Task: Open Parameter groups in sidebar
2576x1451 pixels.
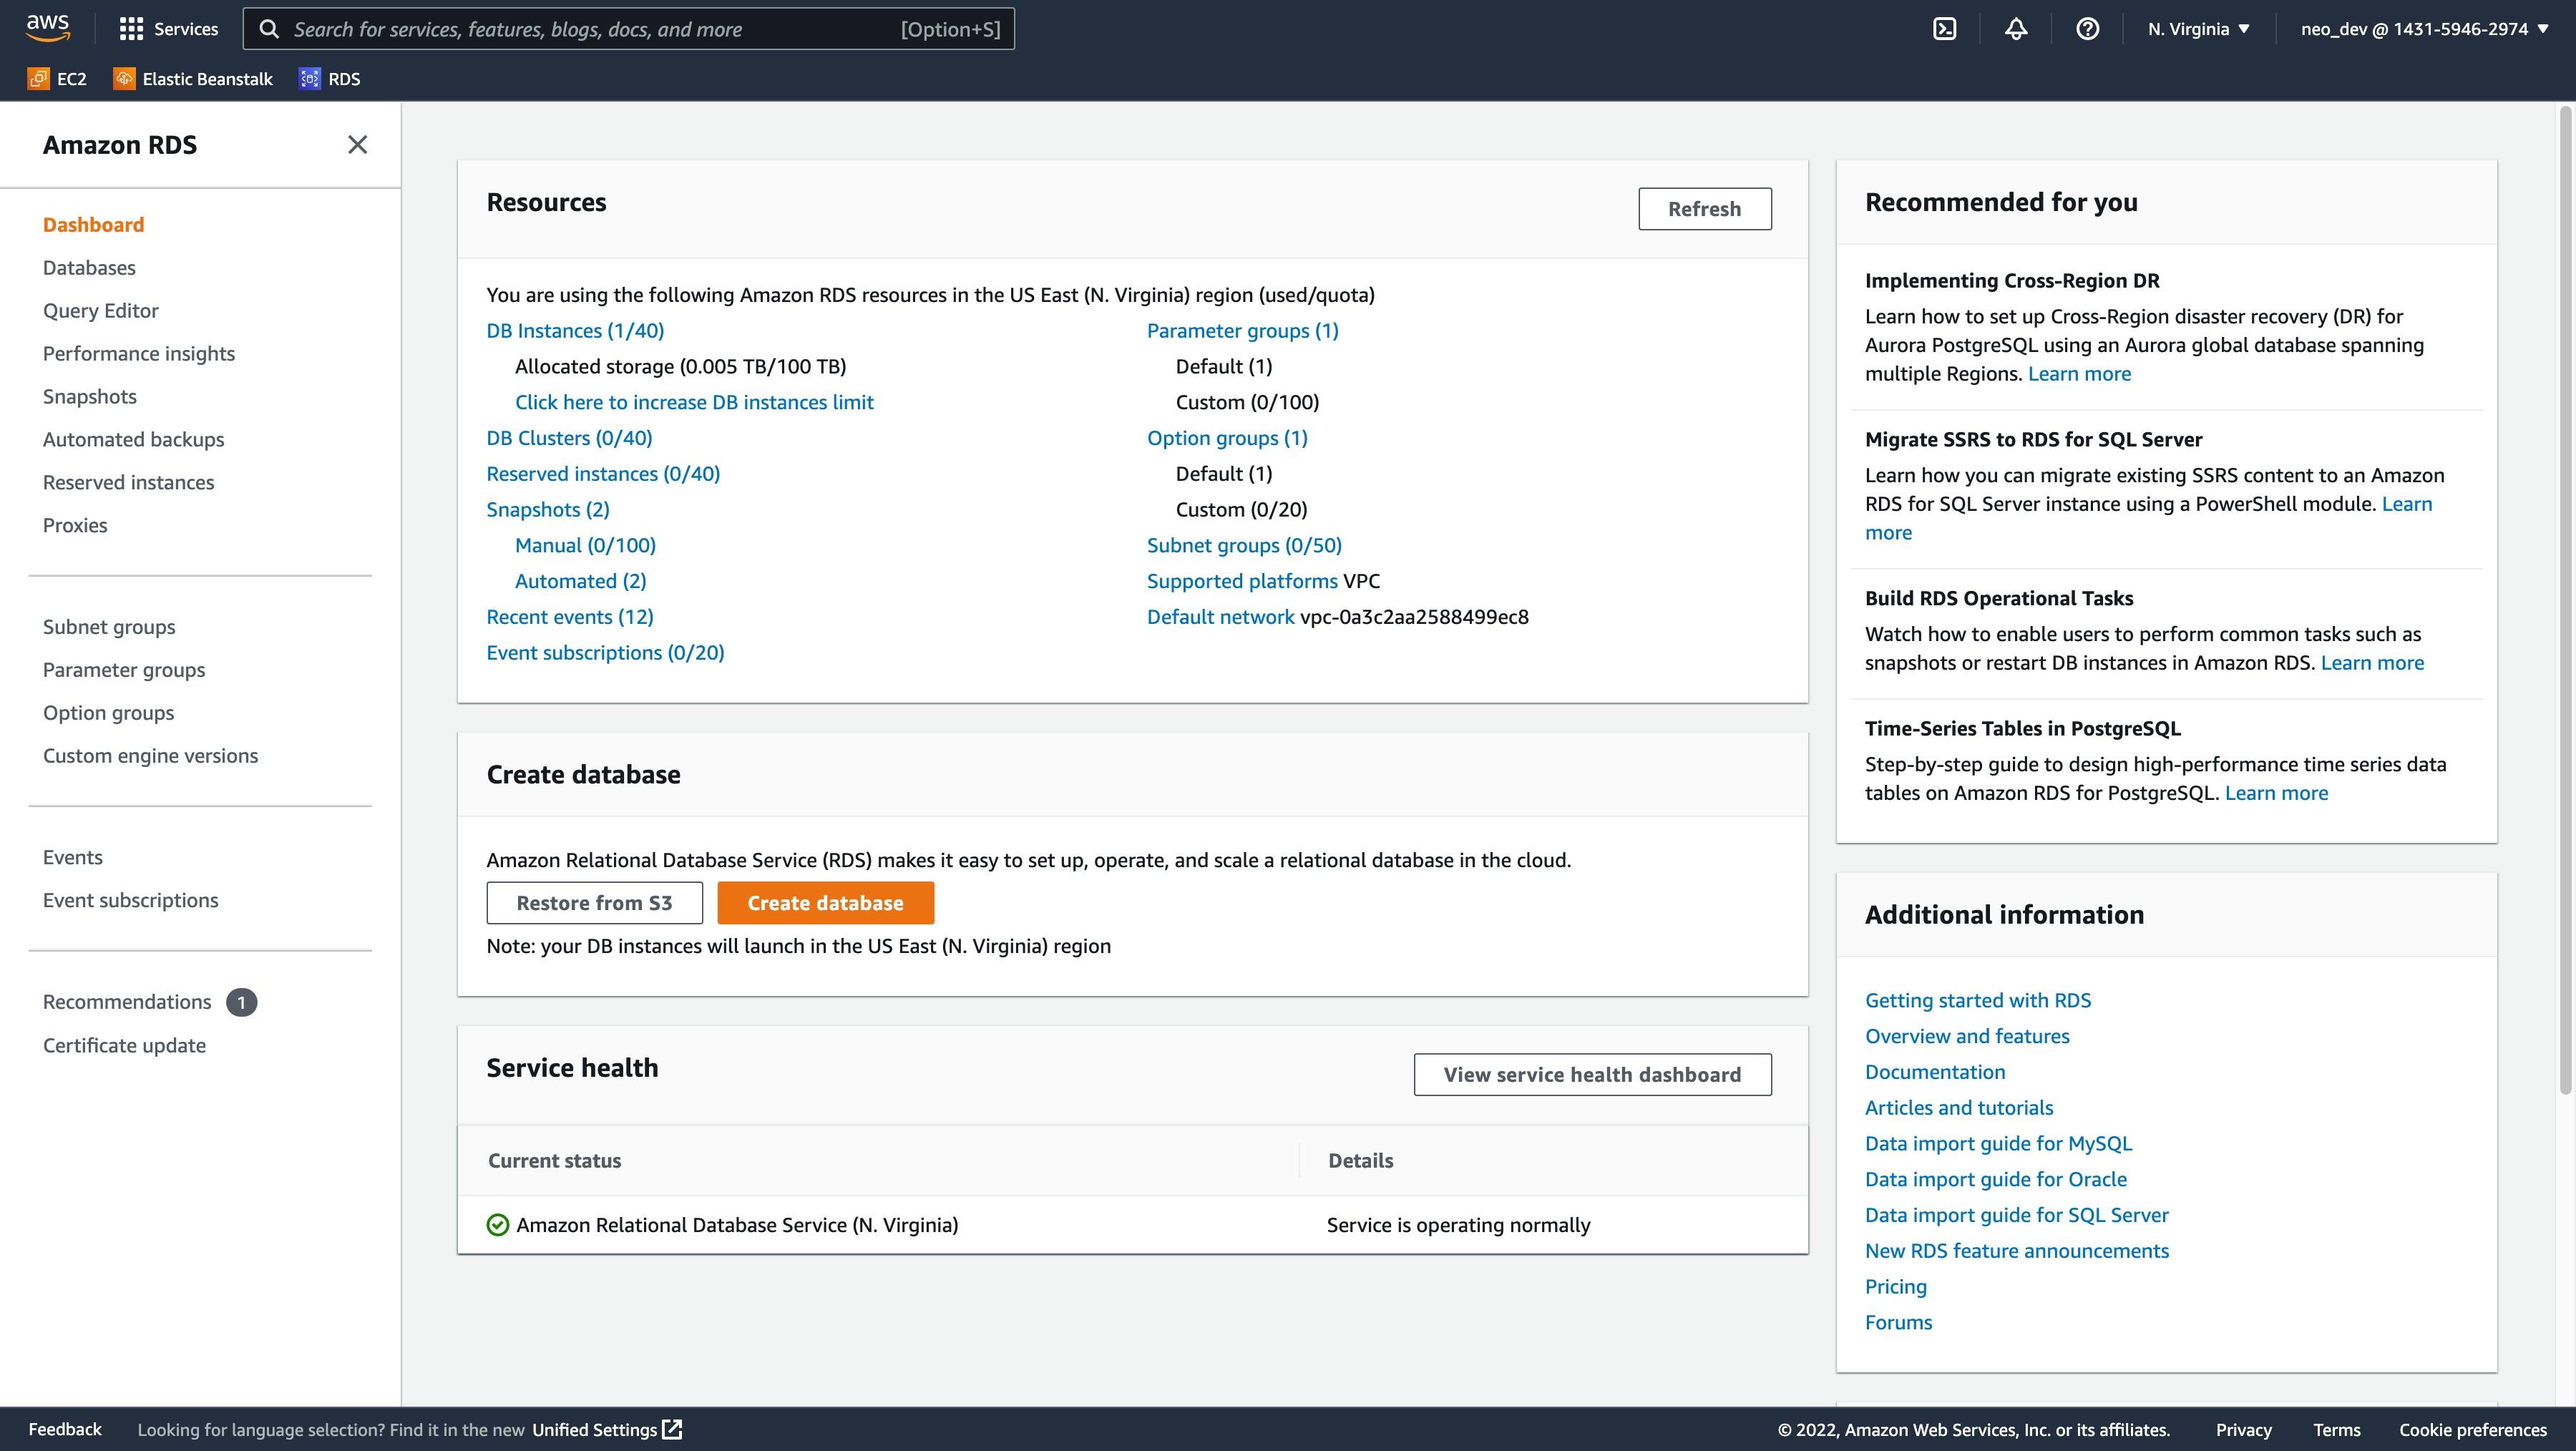Action: click(x=124, y=670)
